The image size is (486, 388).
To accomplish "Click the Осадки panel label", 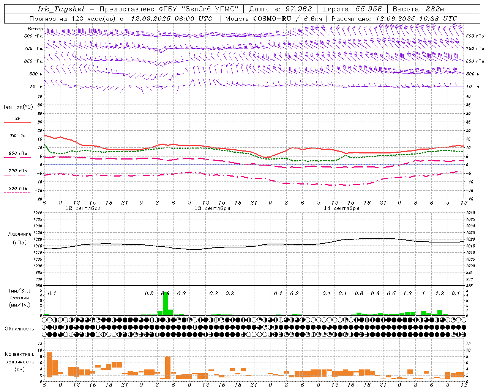I will [x=20, y=298].
